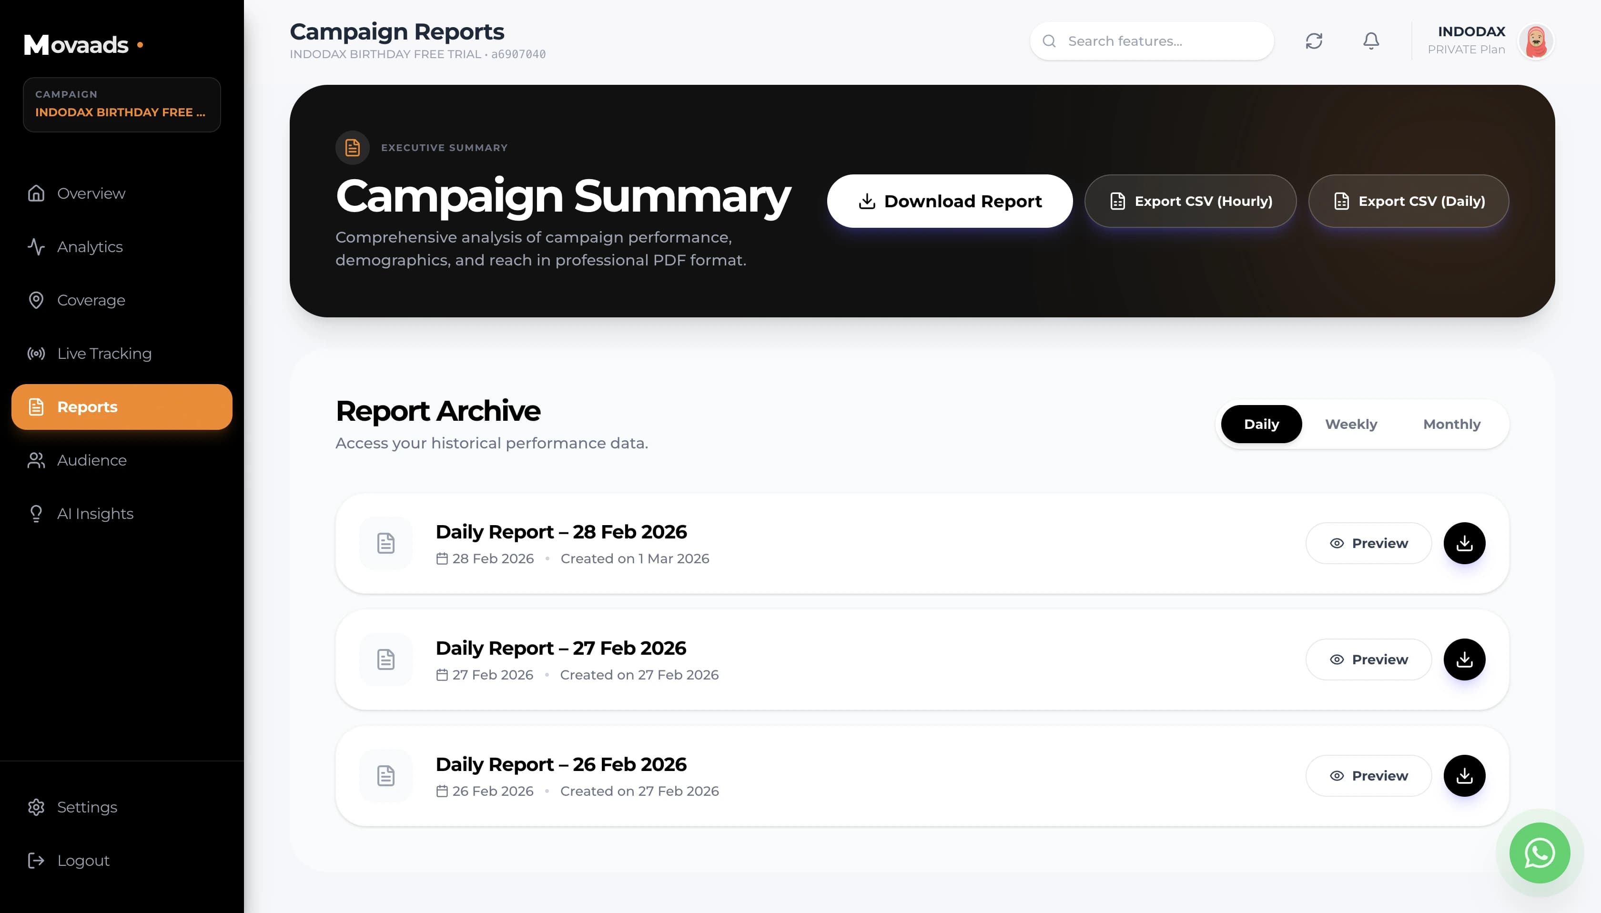Preview the Daily Report for 26 Feb 2026
Screen dimensions: 1601x913
point(1369,775)
